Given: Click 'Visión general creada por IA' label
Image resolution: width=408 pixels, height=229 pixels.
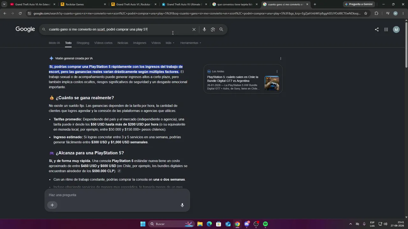Looking at the screenshot, I should coord(74,59).
